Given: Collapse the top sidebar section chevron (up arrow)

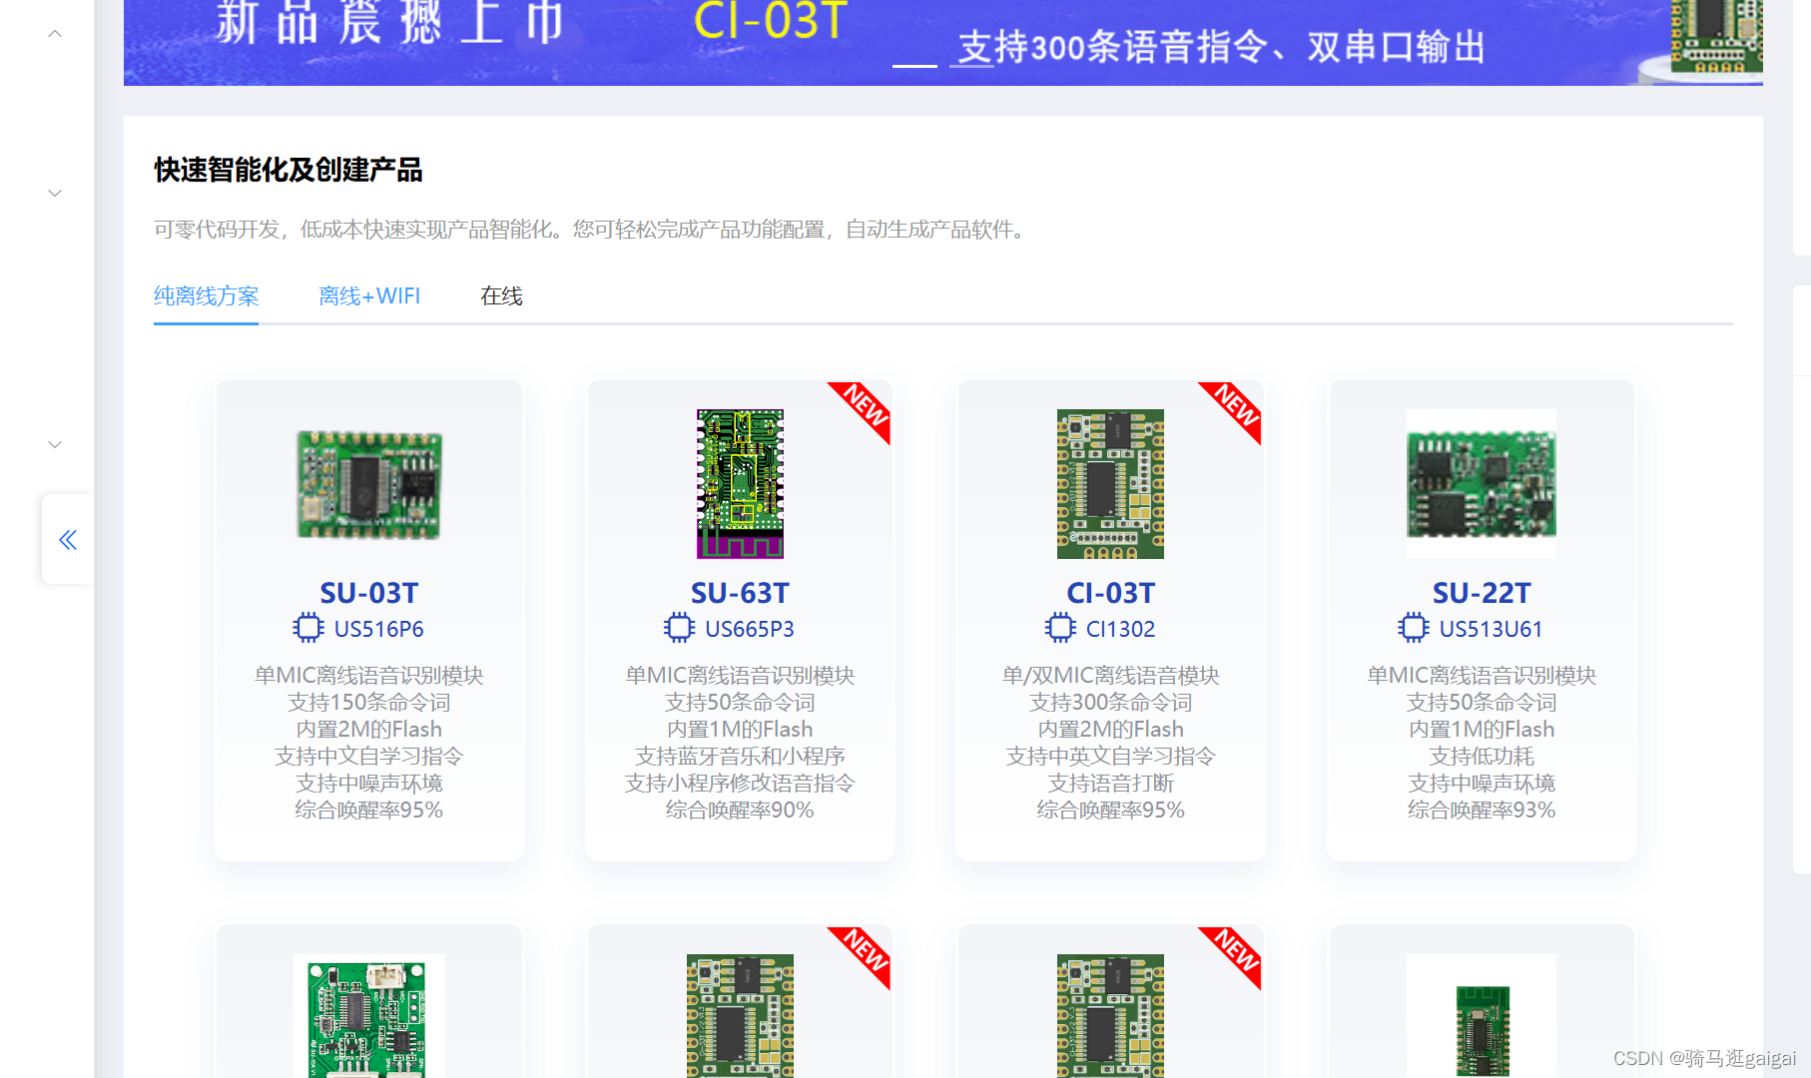Looking at the screenshot, I should [55, 33].
